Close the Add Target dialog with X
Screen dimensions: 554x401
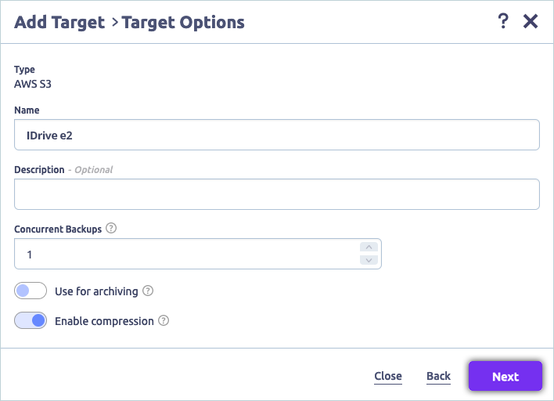(531, 22)
